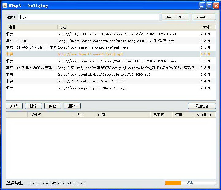
Task: Click the 剩余时间 column header
Action: pyautogui.click(x=205, y=115)
